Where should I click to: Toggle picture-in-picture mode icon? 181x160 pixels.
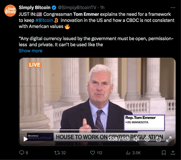click(x=158, y=139)
